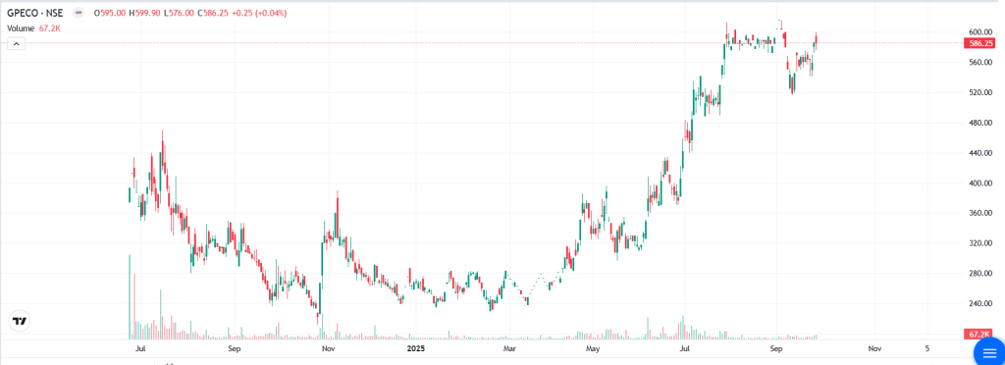1005x365 pixels.
Task: Click the 360.00 price axis label
Action: [x=980, y=213]
